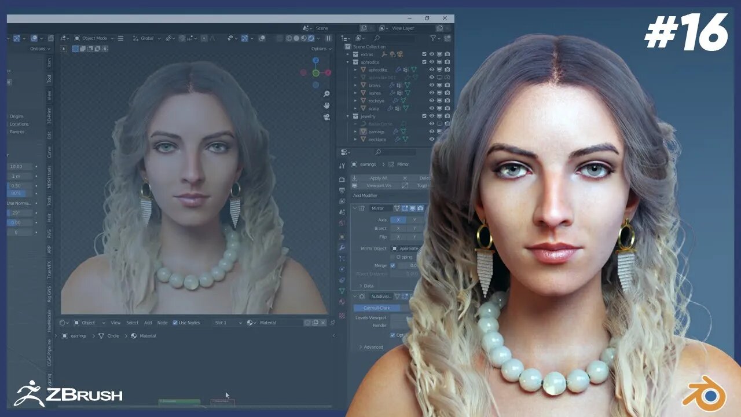Screen dimensions: 741x417
Task: Unlink material with the X icon in shader header
Action: (x=324, y=323)
